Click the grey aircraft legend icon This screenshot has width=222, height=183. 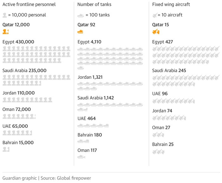click(155, 15)
